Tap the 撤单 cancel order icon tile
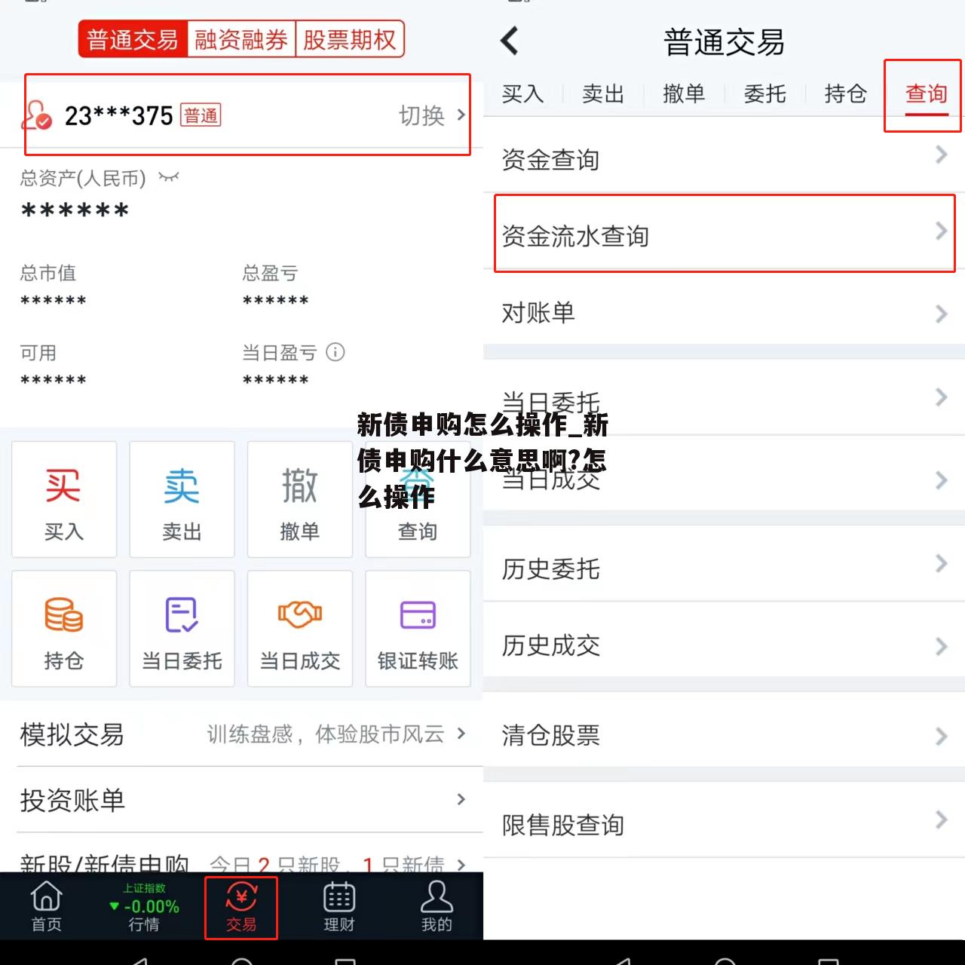The image size is (965, 965). tap(300, 499)
